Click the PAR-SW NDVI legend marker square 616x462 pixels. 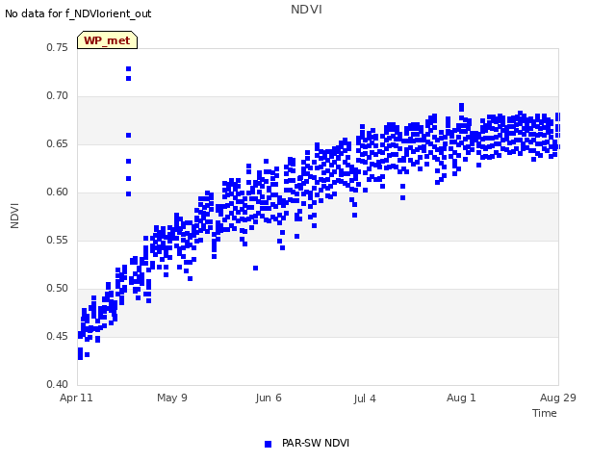point(268,444)
